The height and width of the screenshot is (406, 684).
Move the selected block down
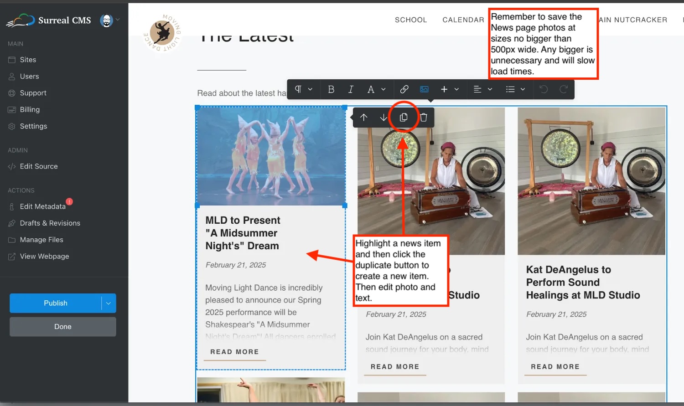[383, 118]
